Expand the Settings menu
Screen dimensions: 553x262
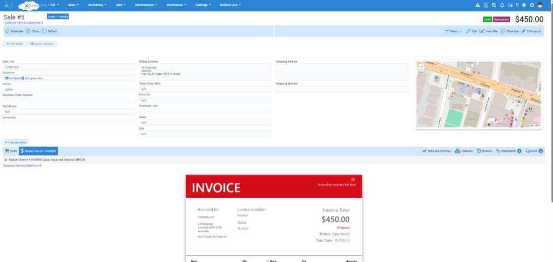point(203,5)
